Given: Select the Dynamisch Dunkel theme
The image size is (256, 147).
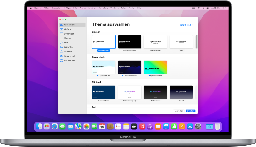Looking at the screenshot, I should 130,67.
